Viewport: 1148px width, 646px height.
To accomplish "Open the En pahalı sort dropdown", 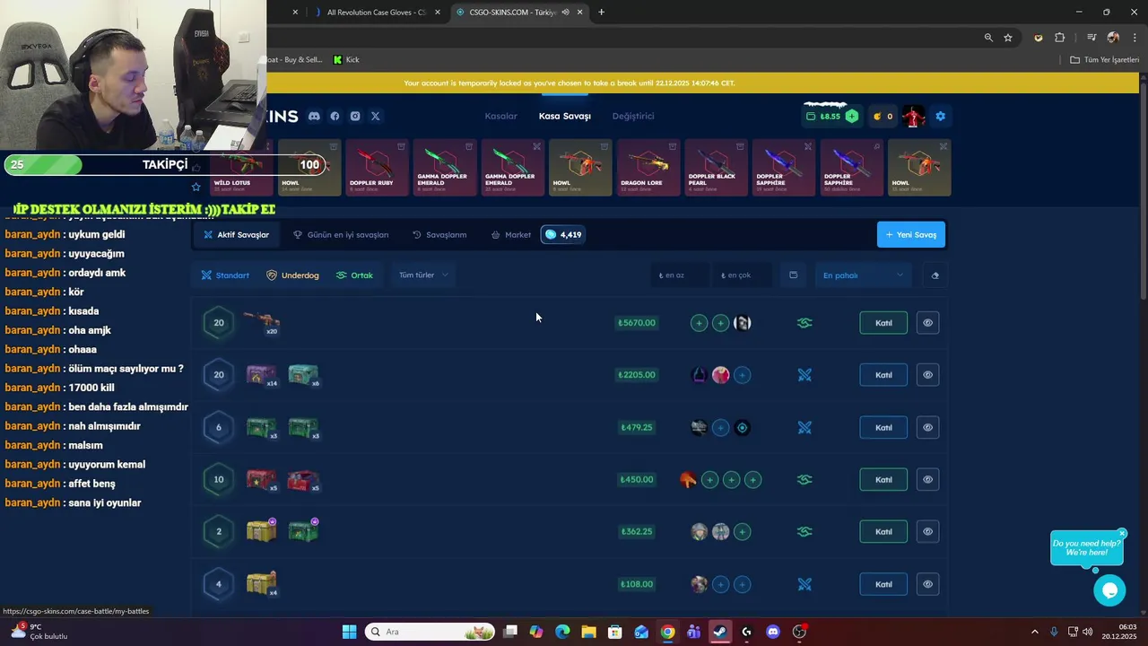I will [862, 275].
